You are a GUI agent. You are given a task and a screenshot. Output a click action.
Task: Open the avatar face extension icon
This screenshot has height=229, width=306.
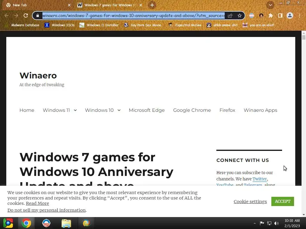[x=261, y=16]
